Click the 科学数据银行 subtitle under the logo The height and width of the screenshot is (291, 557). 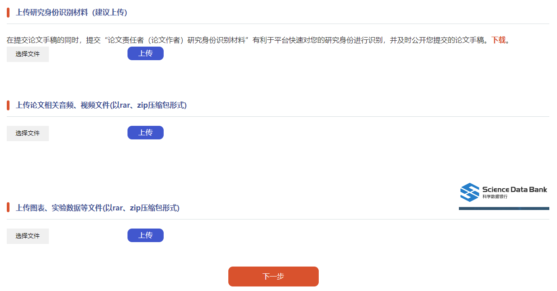495,197
